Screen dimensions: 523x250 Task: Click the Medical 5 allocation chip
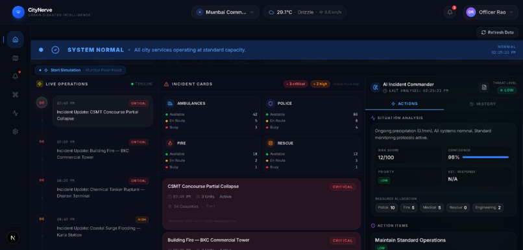pos(432,208)
